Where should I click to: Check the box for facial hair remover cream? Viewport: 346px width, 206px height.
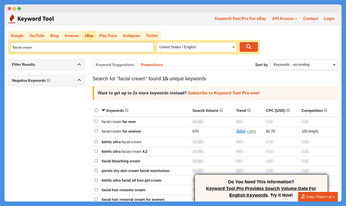coord(96,190)
